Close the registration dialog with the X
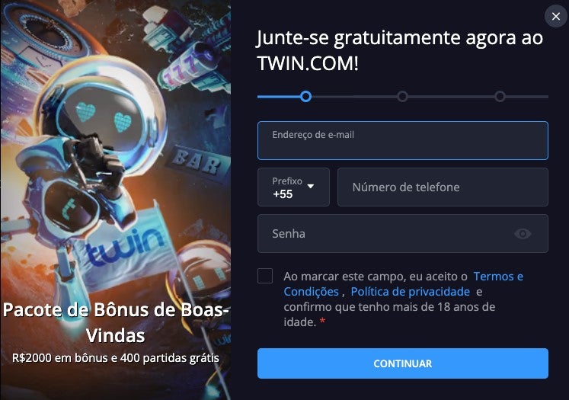This screenshot has width=569, height=400. (x=555, y=16)
